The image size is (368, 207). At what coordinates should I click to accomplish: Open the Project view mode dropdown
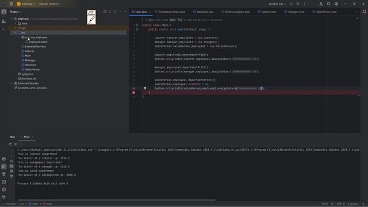(x=16, y=11)
